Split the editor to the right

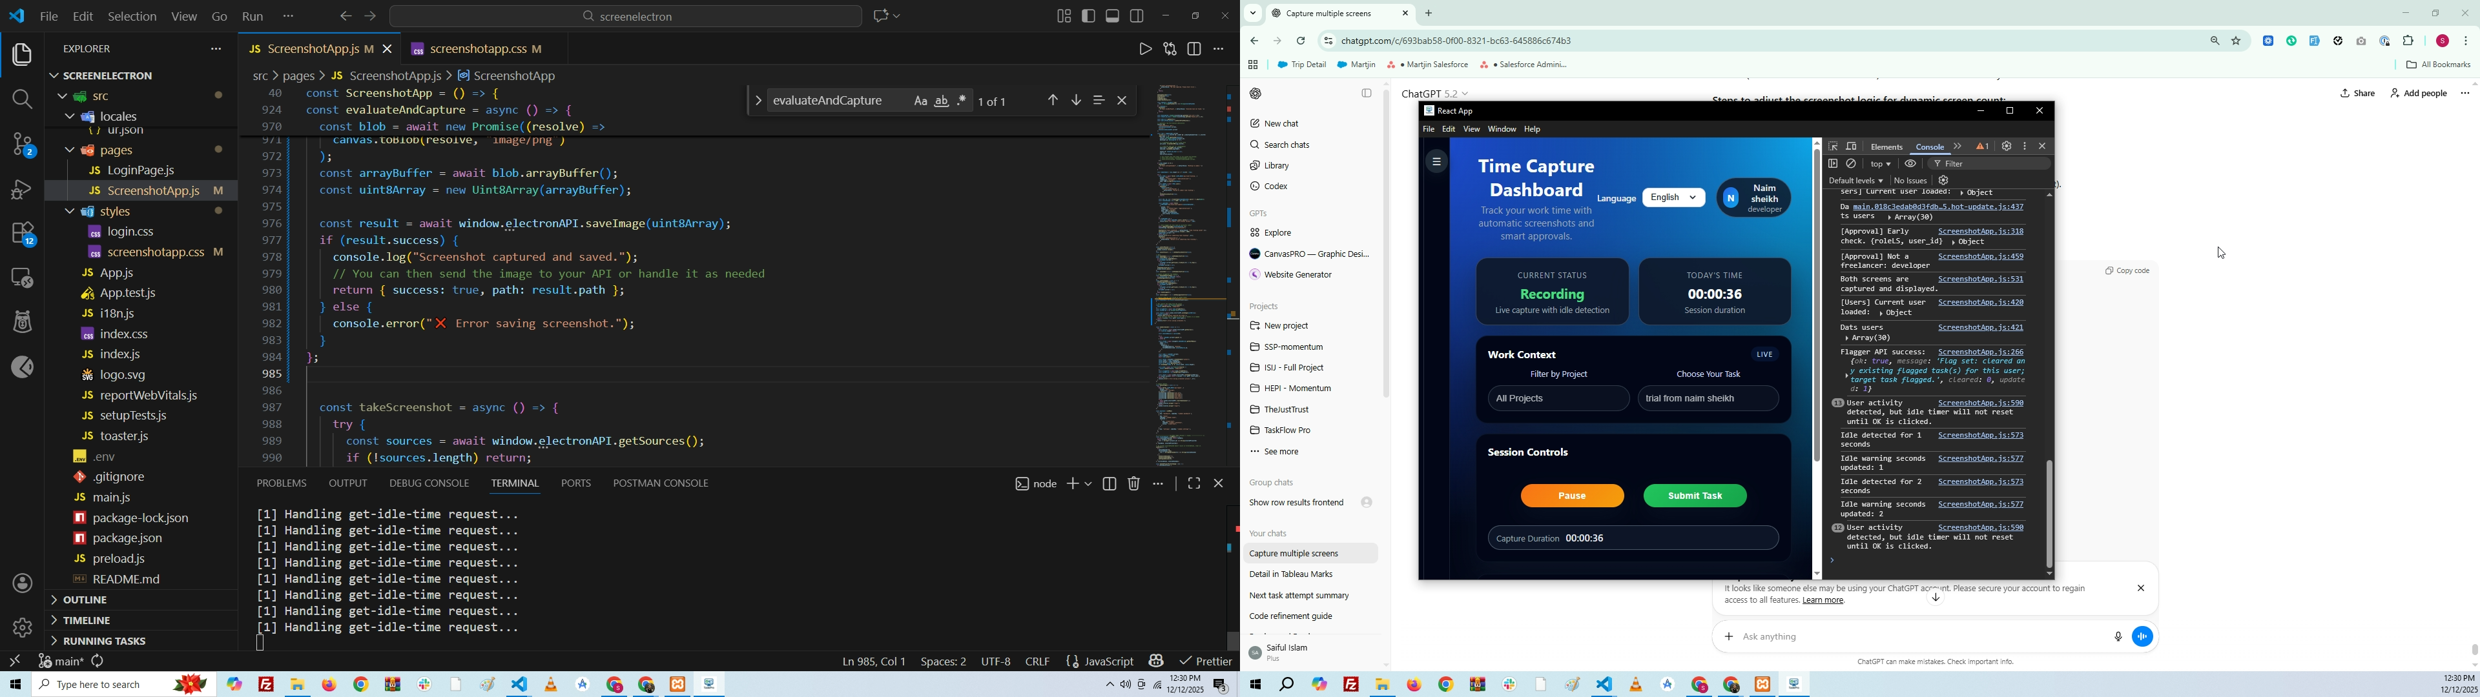[1195, 49]
